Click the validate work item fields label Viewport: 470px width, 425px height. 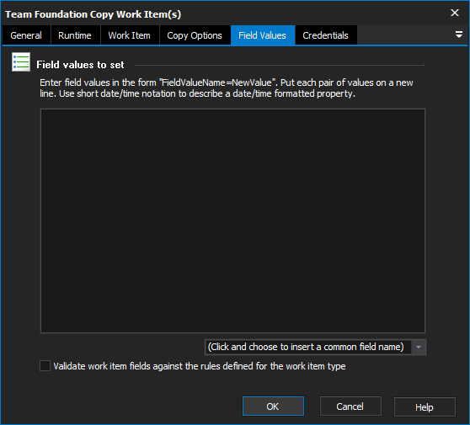coord(200,366)
